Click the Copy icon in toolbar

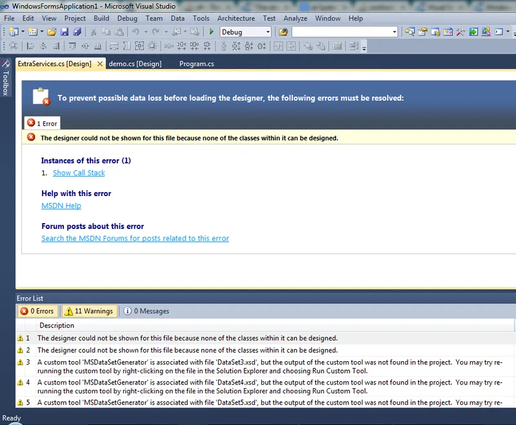pyautogui.click(x=106, y=32)
